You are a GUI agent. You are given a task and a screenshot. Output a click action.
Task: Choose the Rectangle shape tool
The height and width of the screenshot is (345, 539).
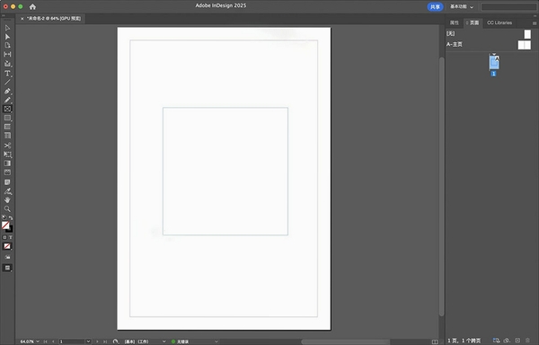tap(7, 118)
